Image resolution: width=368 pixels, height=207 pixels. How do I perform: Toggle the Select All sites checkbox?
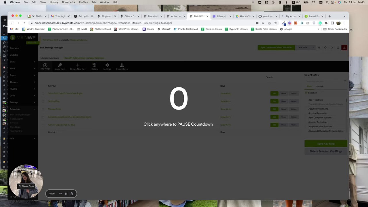306,93
